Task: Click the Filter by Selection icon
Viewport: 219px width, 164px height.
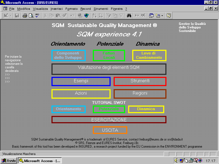Action: click(109, 16)
